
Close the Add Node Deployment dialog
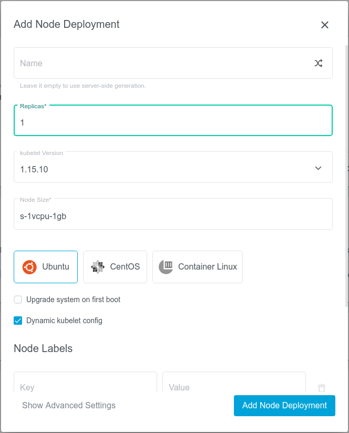(x=325, y=25)
